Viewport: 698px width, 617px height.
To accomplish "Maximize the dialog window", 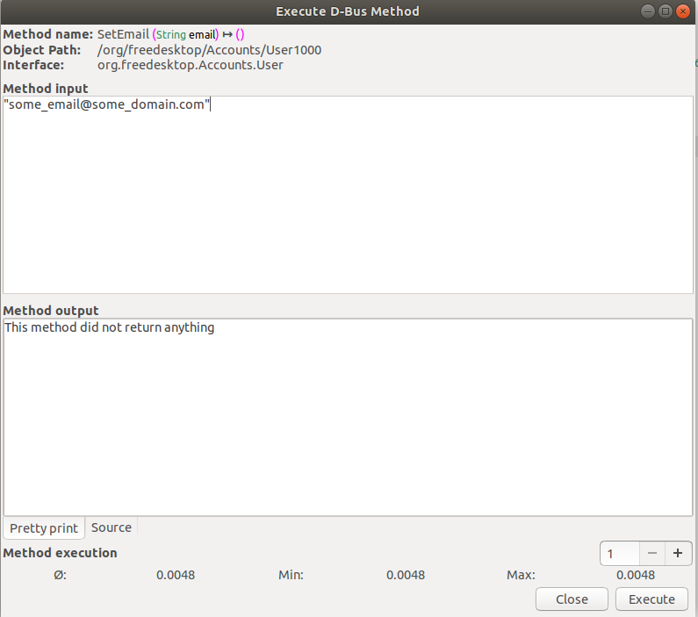I will point(666,11).
